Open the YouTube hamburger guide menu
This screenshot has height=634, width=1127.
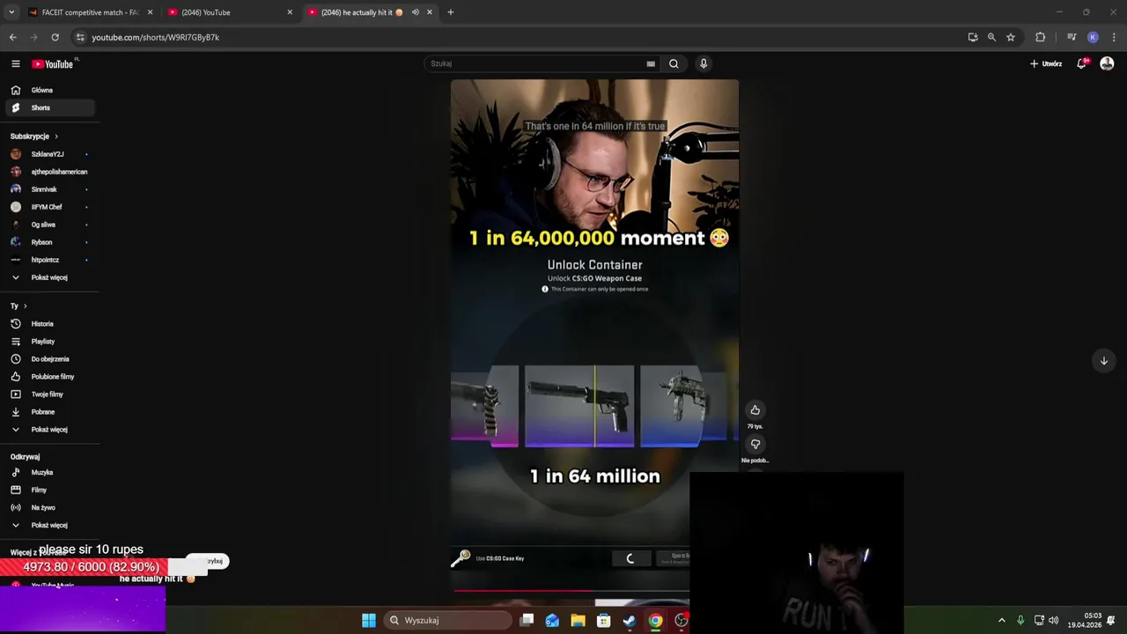click(x=15, y=63)
